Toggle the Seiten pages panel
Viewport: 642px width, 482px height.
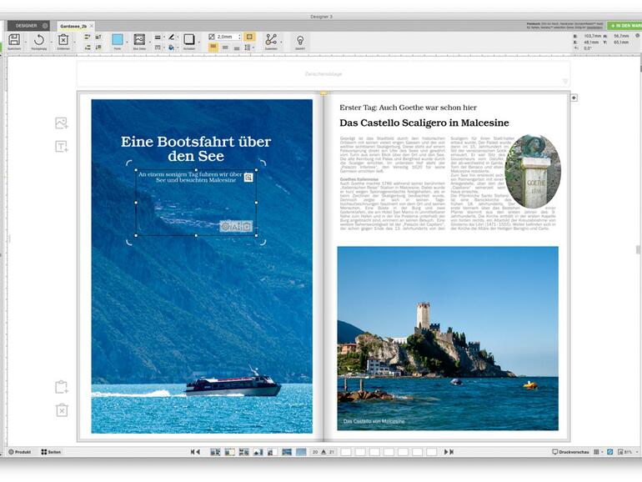click(x=51, y=451)
